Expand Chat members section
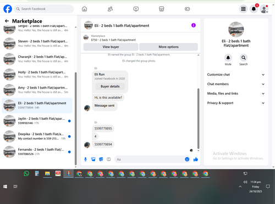The width and height of the screenshot is (275, 204). (236, 84)
